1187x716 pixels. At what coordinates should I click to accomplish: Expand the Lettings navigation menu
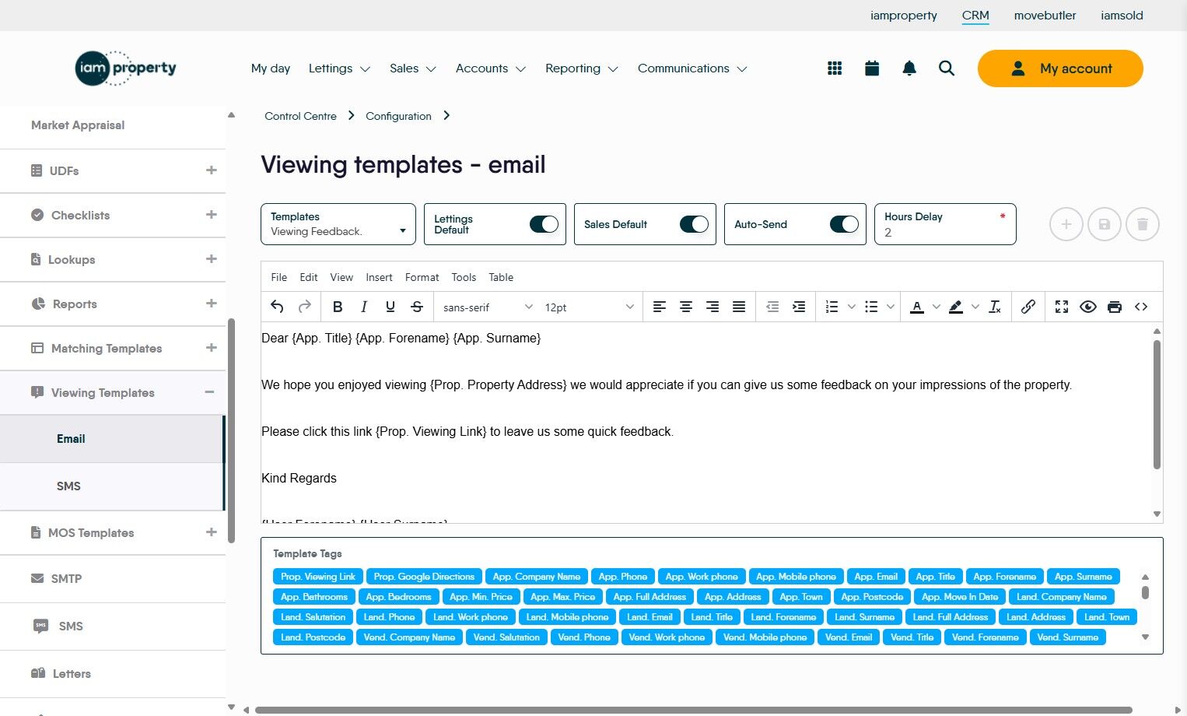coord(339,68)
